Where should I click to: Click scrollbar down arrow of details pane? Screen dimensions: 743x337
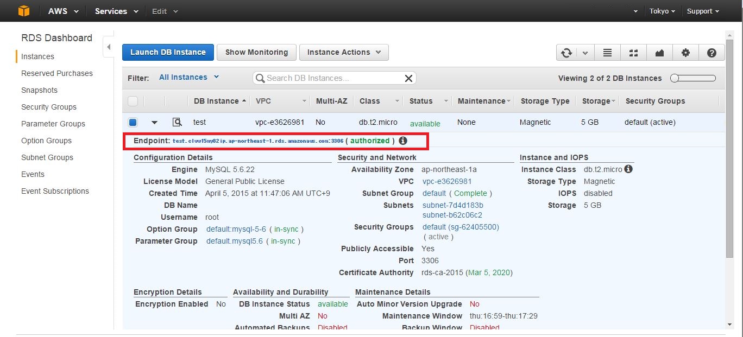729,325
